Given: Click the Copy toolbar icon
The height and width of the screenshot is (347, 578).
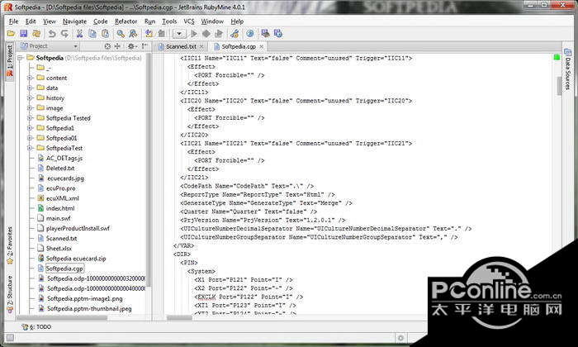Looking at the screenshot, I should pyautogui.click(x=92, y=34).
